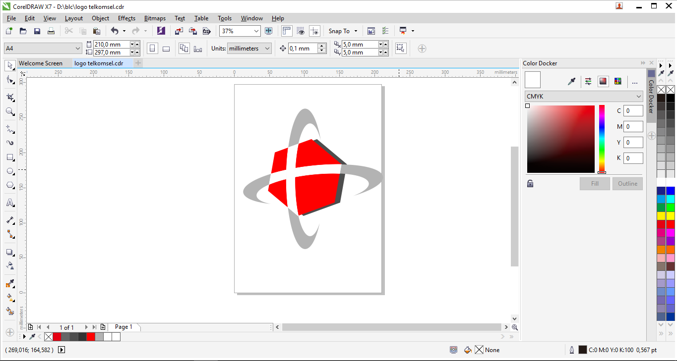677x361 pixels.
Task: Select the Connector tool
Action: (x=10, y=234)
